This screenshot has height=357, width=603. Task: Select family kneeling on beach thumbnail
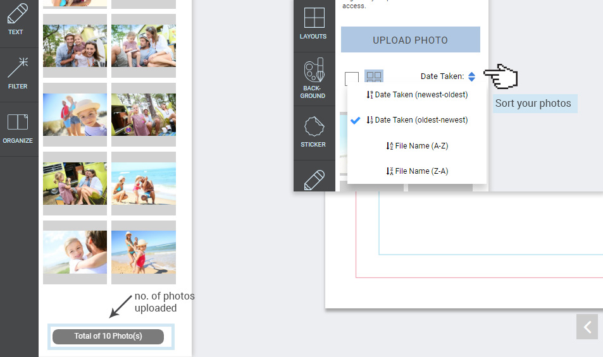point(144,183)
